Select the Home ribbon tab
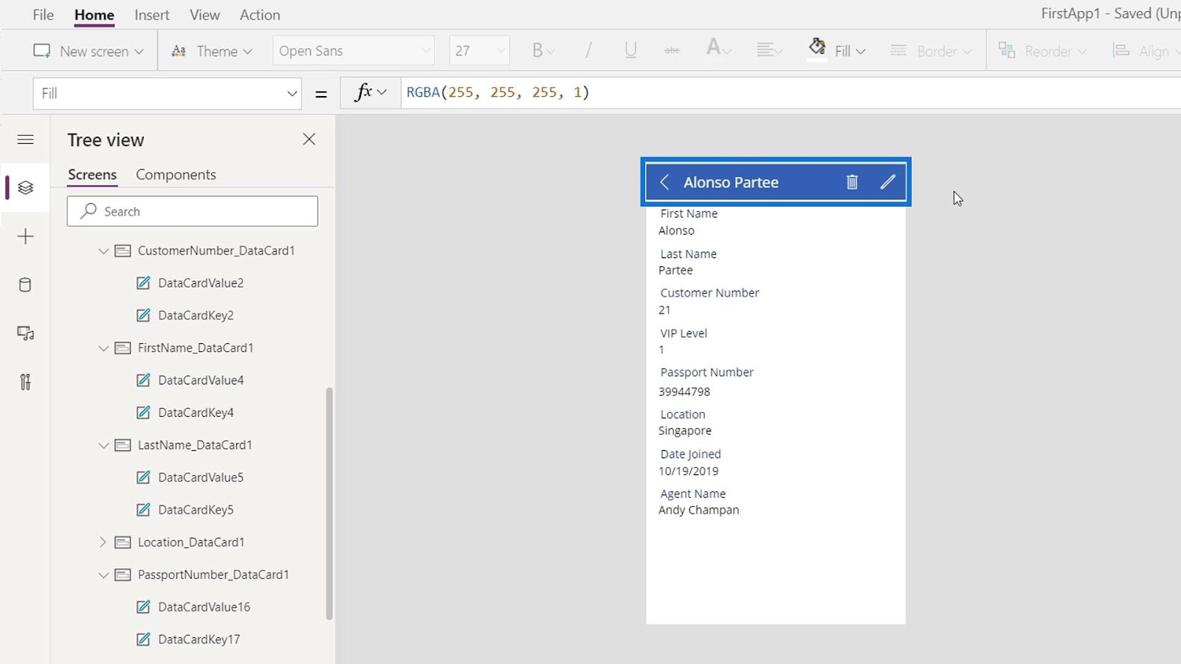The width and height of the screenshot is (1181, 664). pyautogui.click(x=94, y=15)
